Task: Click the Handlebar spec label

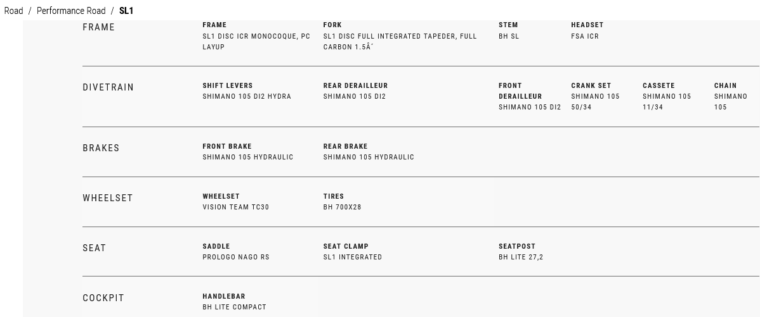Action: tap(224, 296)
